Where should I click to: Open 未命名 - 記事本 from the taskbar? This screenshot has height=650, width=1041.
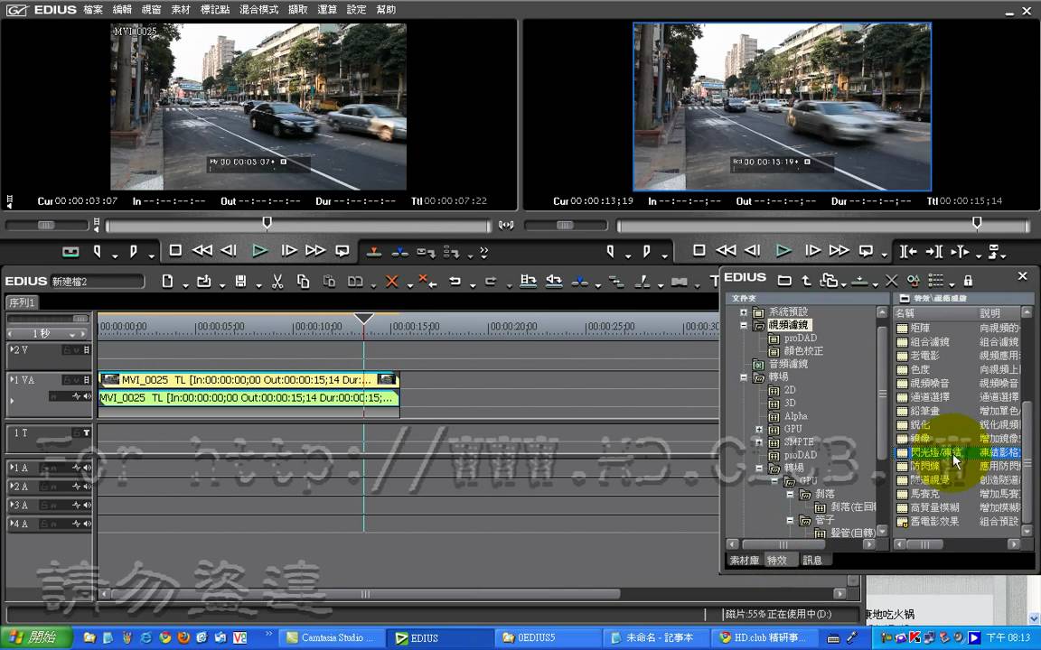[657, 637]
